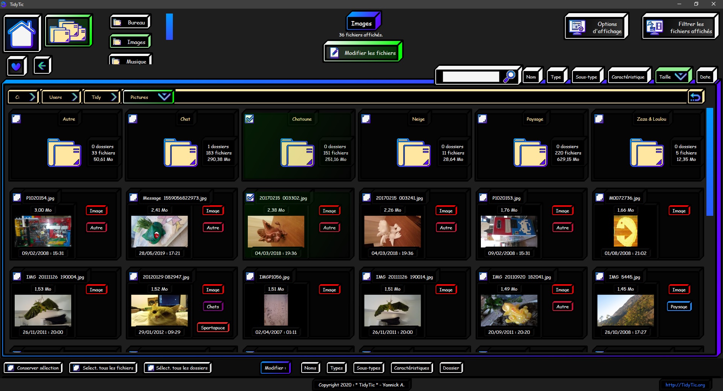Switch to the Bureau location
723x391 pixels.
[x=130, y=23]
